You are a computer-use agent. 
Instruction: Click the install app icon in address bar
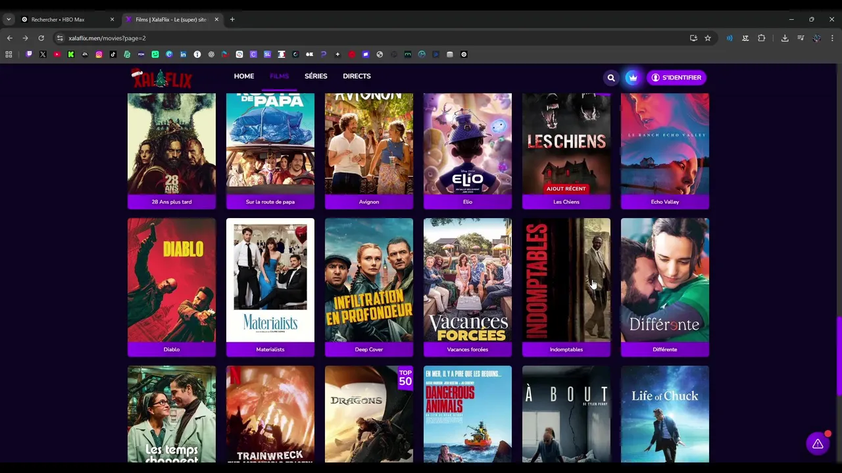pos(693,38)
